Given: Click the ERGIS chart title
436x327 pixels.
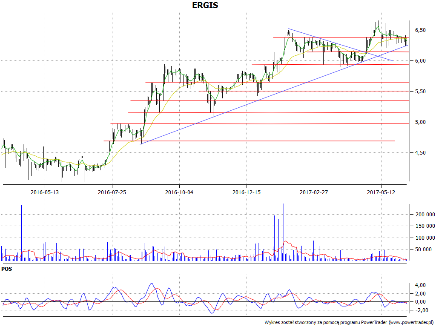Looking at the screenshot, I should click(205, 5).
